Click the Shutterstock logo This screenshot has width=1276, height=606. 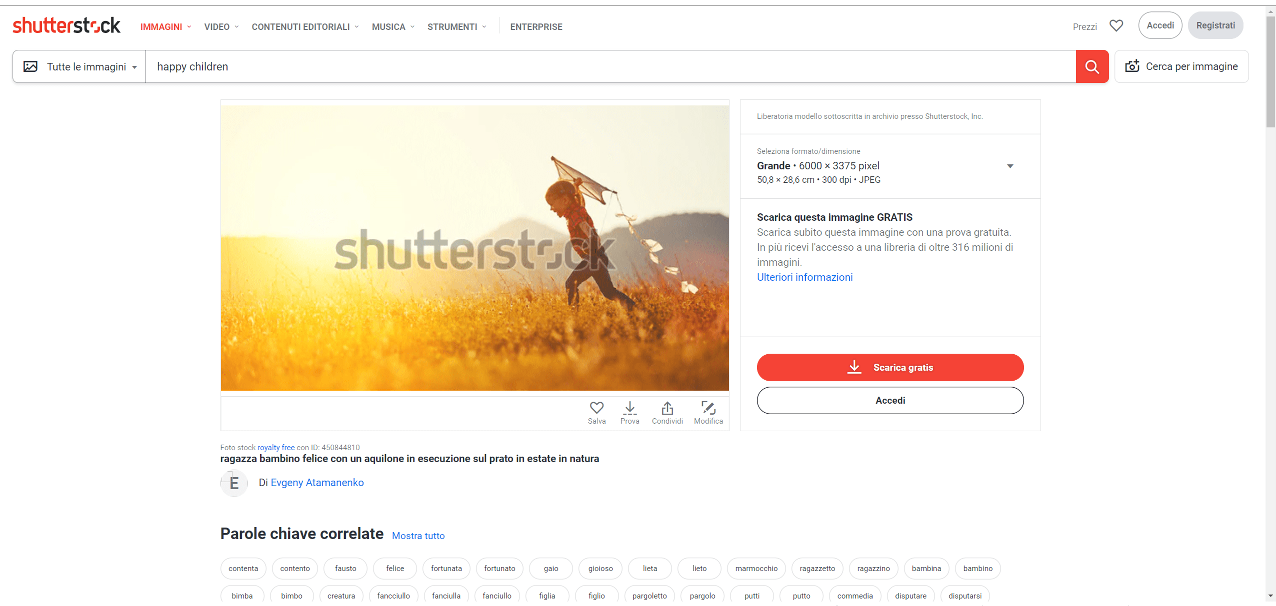click(x=66, y=25)
